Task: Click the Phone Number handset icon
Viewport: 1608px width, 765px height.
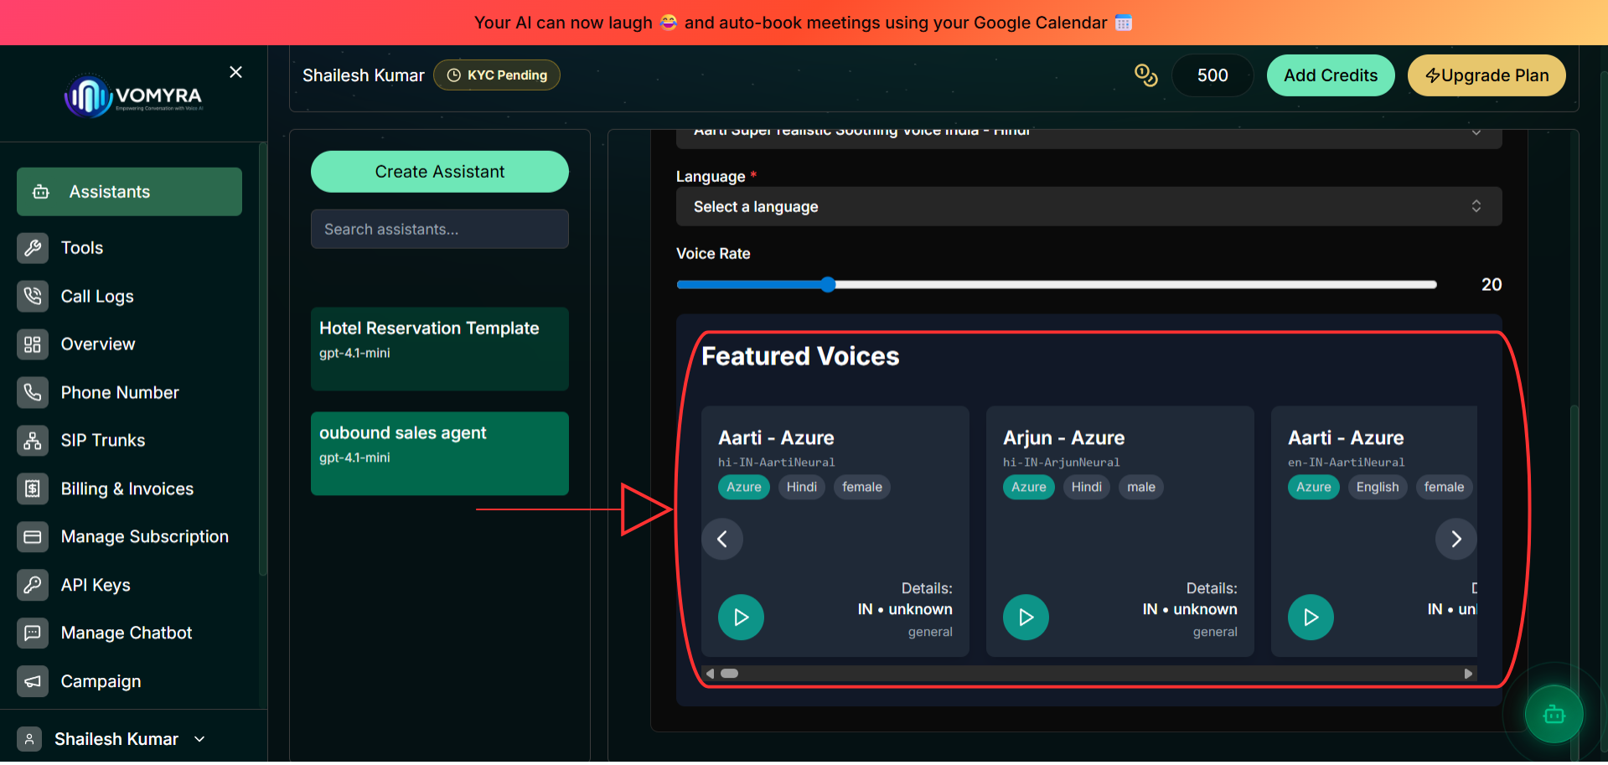Action: 33,392
